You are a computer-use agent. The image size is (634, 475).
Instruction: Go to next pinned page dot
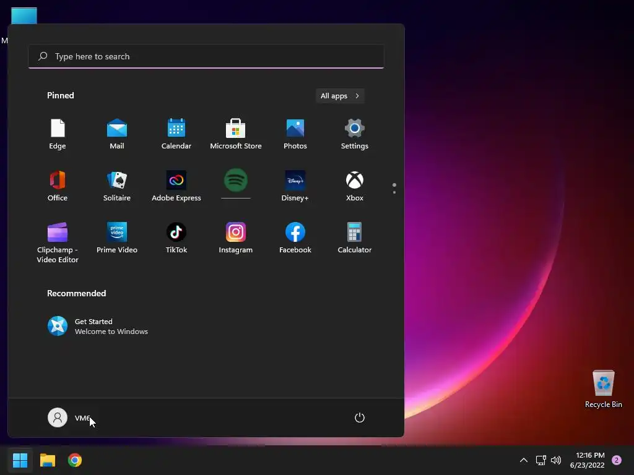[x=394, y=192]
